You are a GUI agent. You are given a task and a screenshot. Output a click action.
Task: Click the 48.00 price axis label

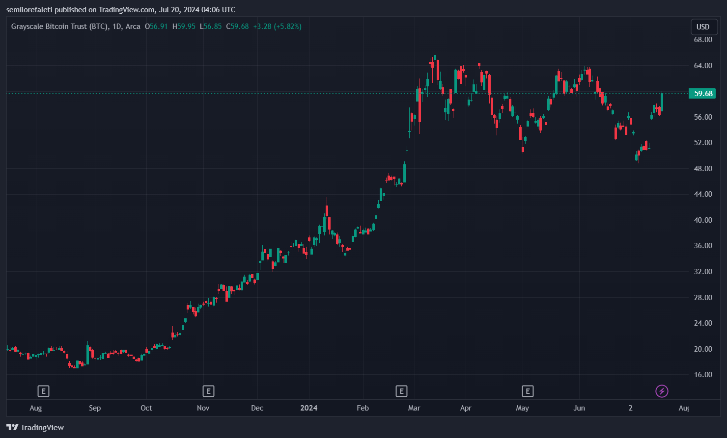click(703, 169)
